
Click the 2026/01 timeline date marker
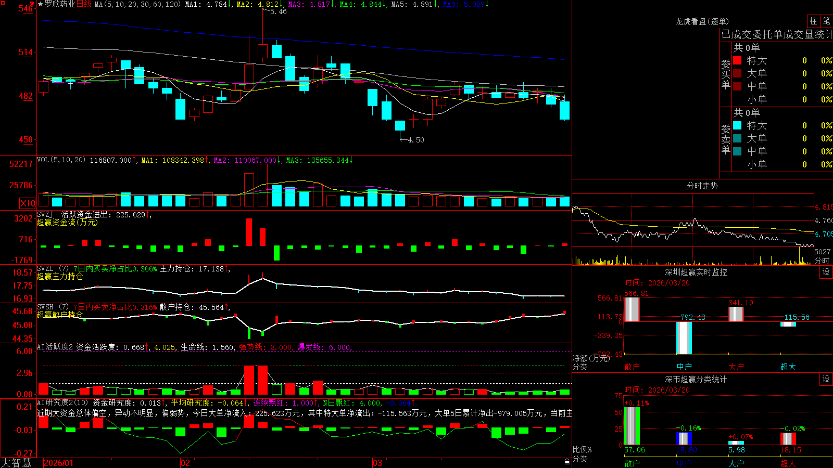[59, 463]
